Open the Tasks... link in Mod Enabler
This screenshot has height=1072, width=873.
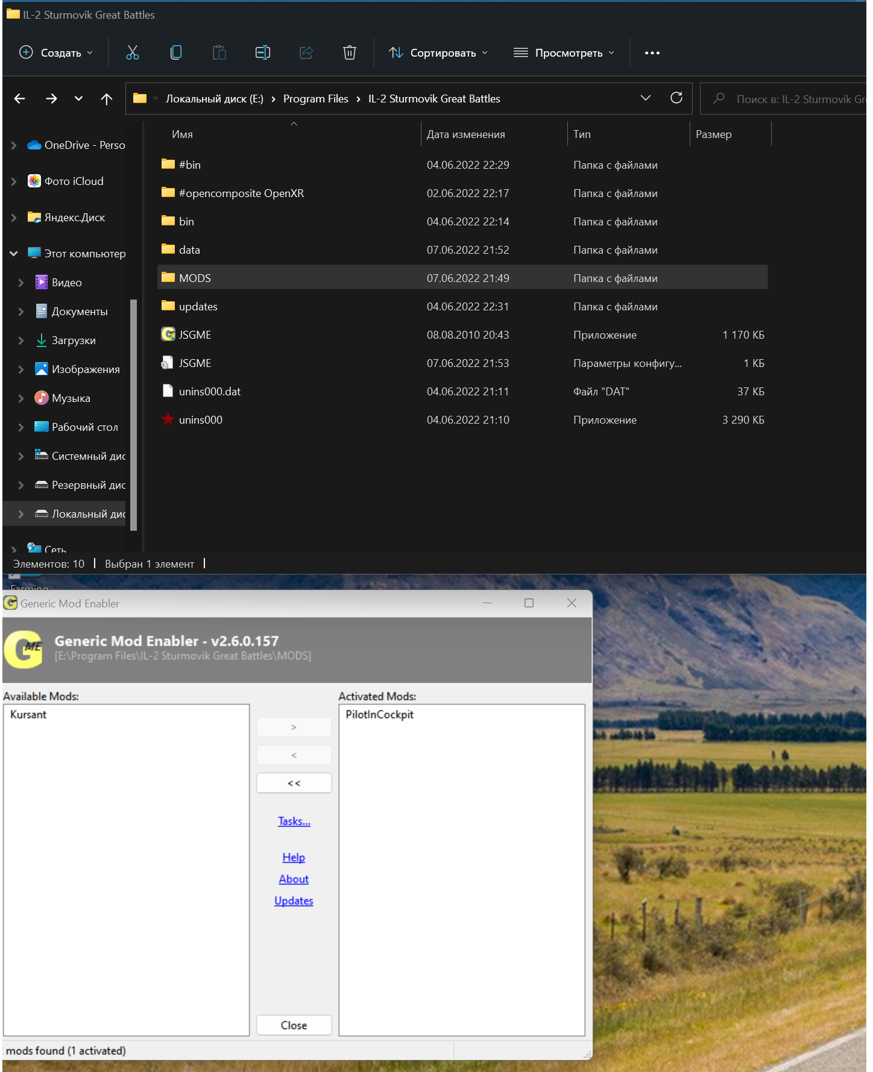click(294, 821)
